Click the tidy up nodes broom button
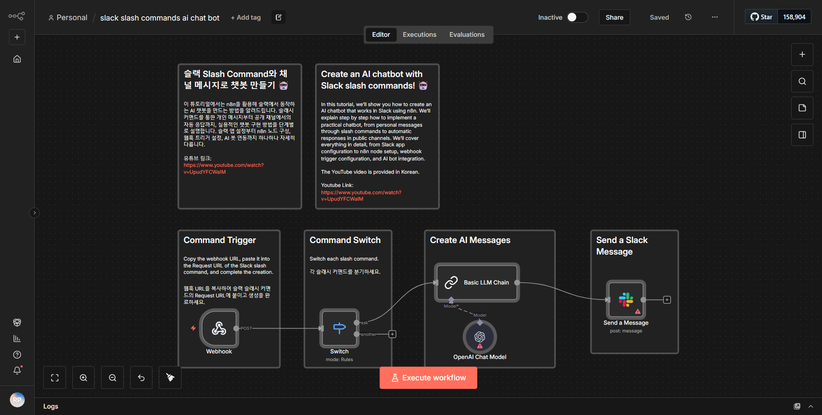The image size is (822, 415). click(170, 378)
